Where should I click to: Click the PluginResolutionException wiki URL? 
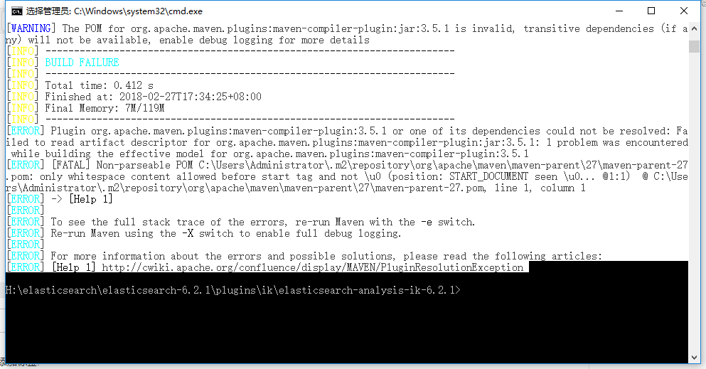click(313, 268)
